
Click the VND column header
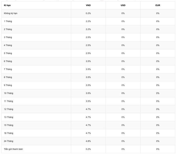(x=88, y=5)
